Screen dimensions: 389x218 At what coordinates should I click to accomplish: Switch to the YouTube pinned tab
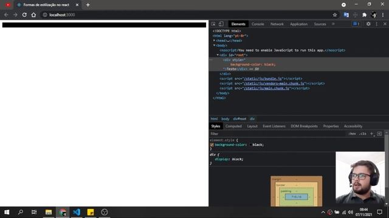coord(8,5)
